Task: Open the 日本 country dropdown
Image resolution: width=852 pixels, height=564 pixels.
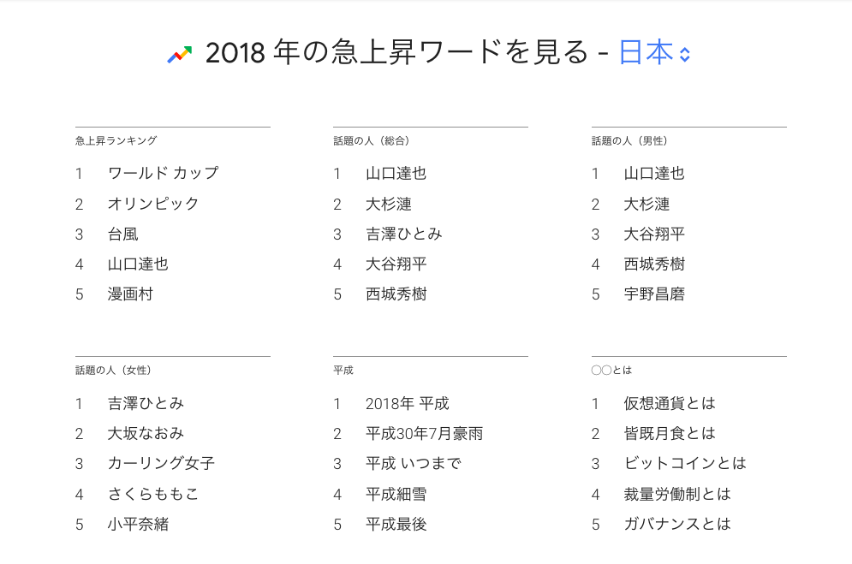Action: pyautogui.click(x=654, y=53)
